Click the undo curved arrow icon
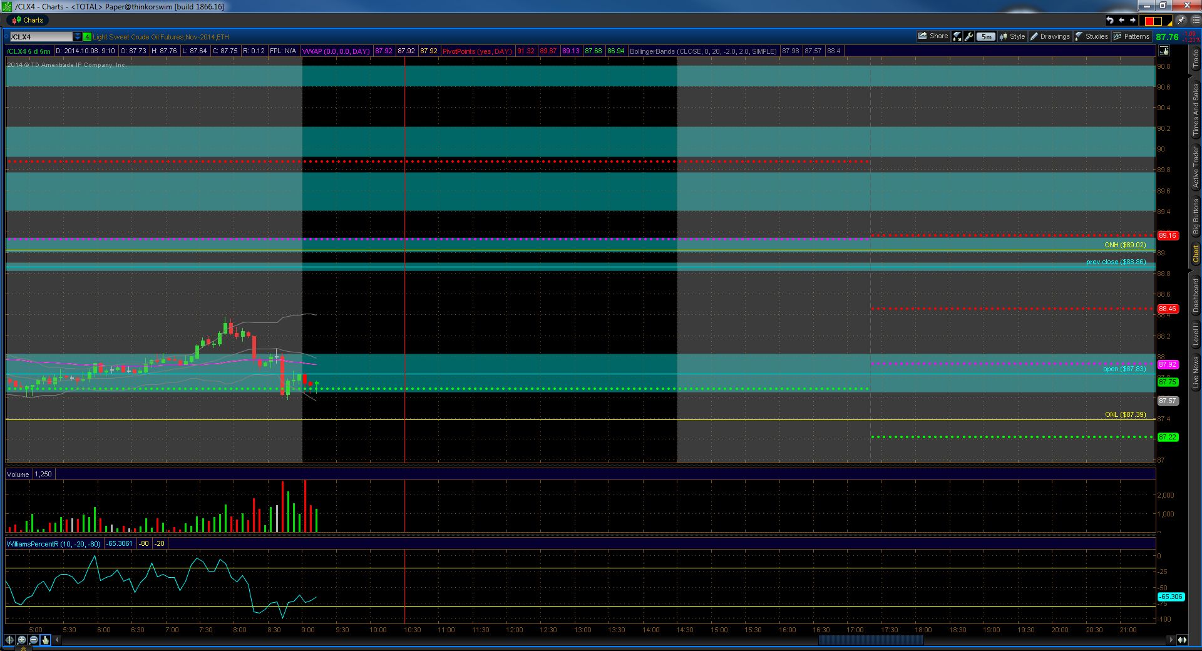 point(1110,20)
